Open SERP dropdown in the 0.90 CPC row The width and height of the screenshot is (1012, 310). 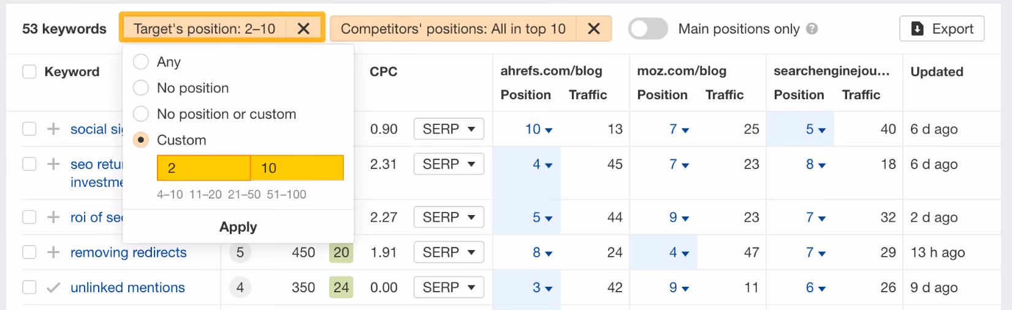pos(449,129)
